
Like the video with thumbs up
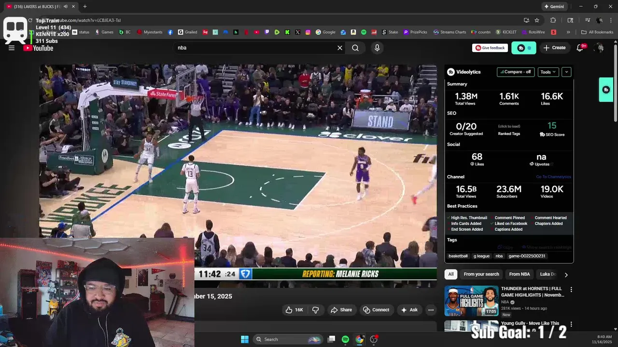pos(295,310)
